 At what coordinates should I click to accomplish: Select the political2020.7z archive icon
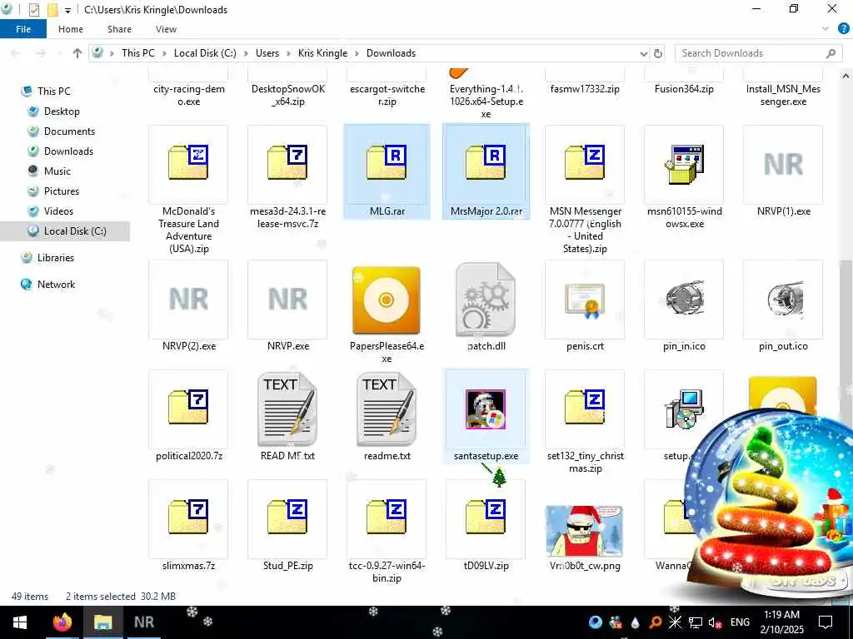coord(188,407)
